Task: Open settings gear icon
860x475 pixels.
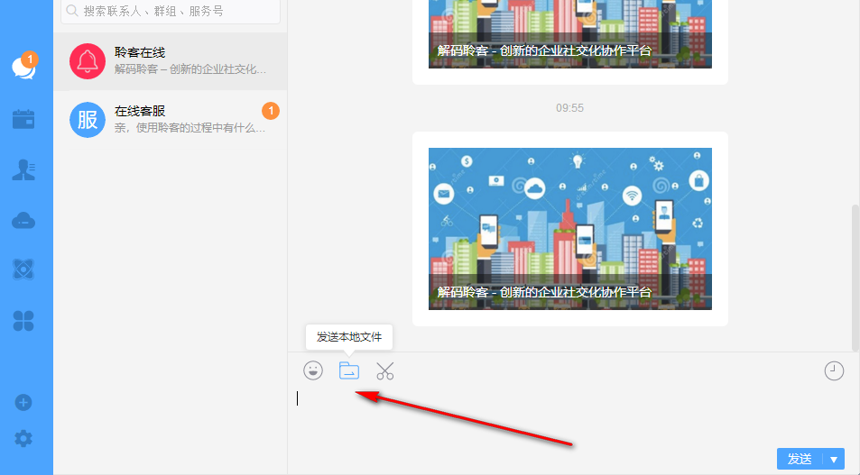Action: [x=23, y=439]
